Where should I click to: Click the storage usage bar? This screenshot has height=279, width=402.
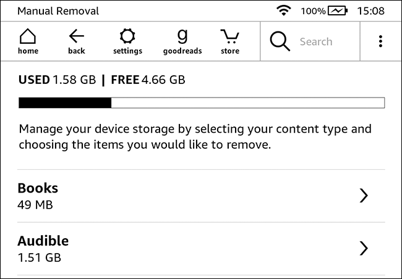pos(201,102)
